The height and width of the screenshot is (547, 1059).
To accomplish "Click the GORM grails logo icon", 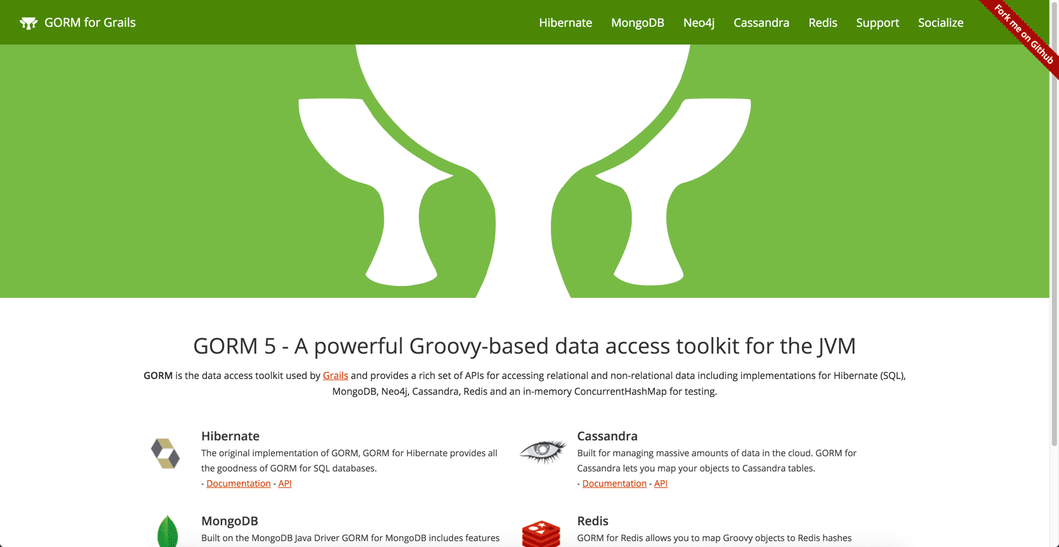I will 29,23.
